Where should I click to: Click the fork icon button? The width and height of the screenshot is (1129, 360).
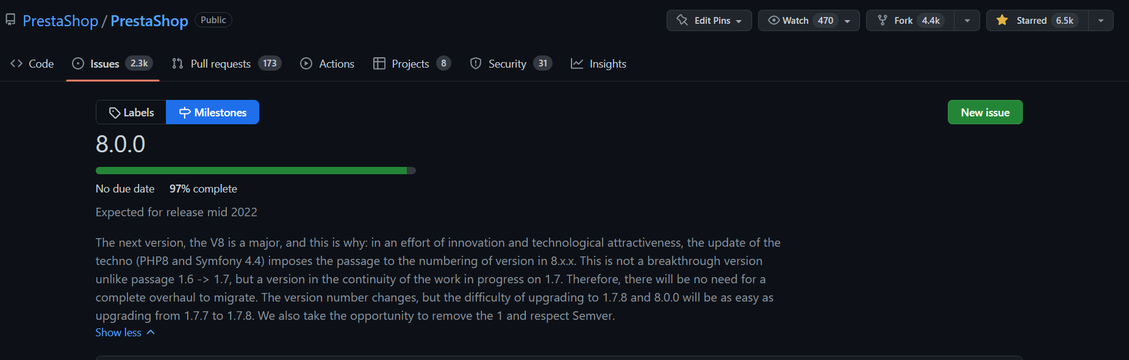point(882,21)
